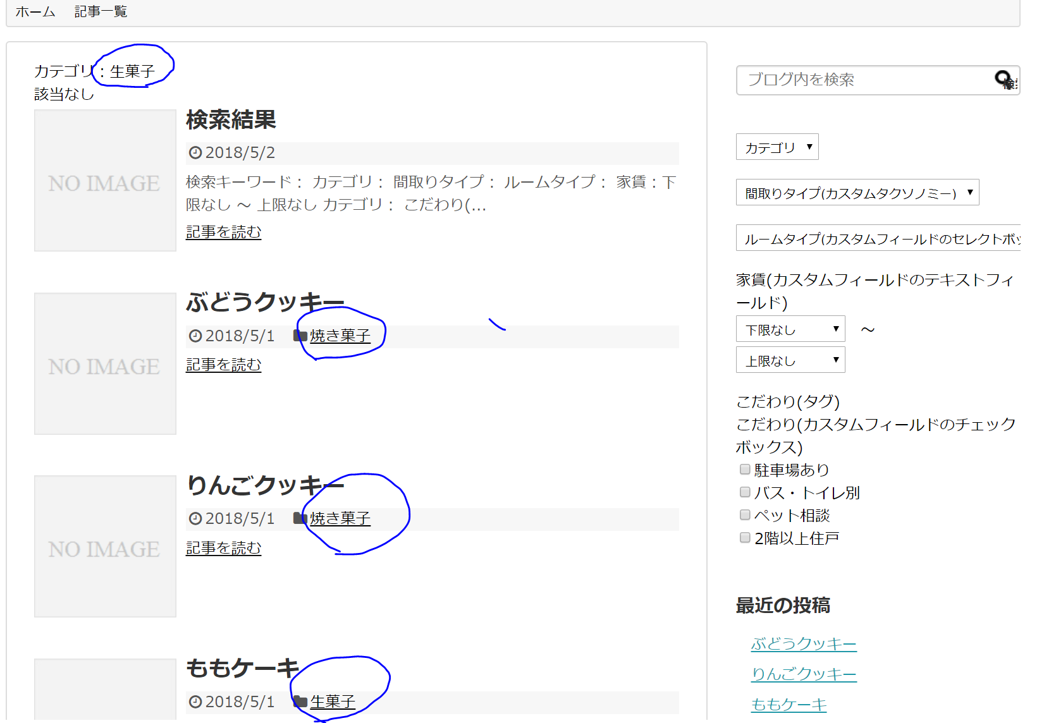Click clock icon in ぶどうクッキー date row
The width and height of the screenshot is (1044, 723).
[x=195, y=336]
